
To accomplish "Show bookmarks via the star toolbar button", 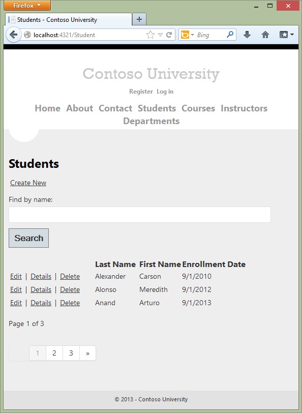I will point(283,35).
